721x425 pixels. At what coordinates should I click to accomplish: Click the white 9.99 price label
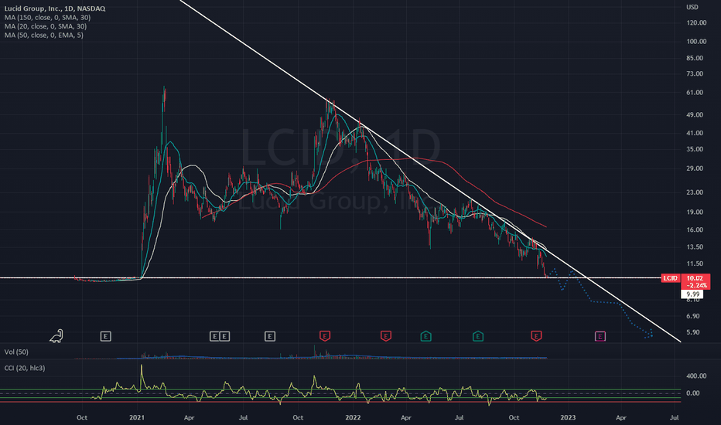pos(692,294)
